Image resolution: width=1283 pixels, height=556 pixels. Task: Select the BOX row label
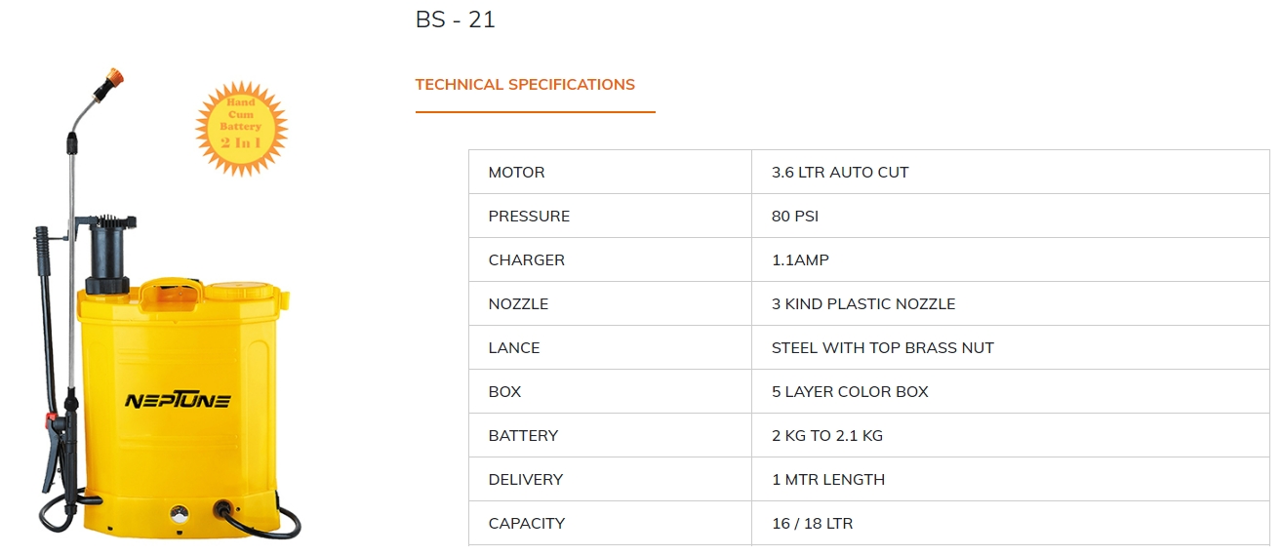505,392
